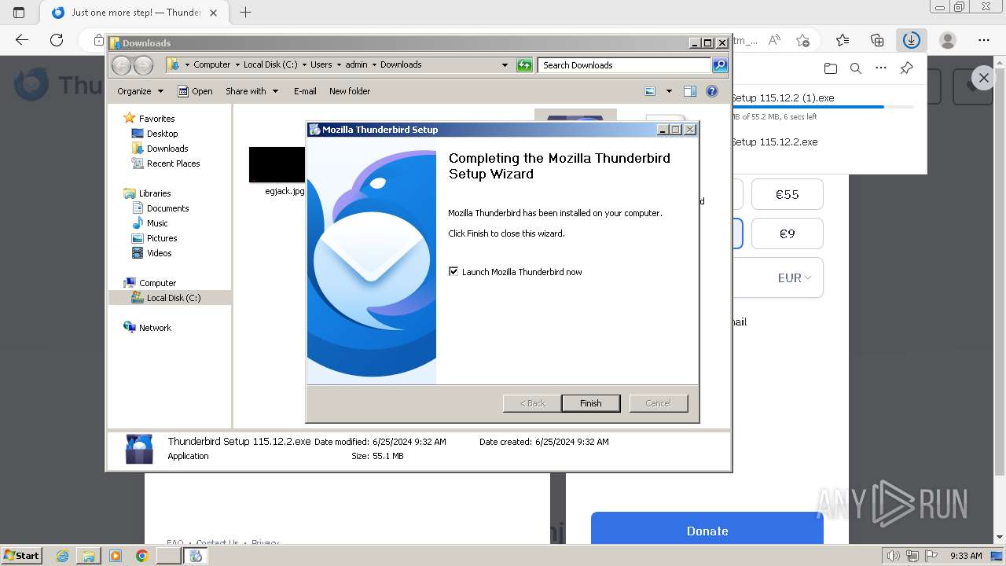Viewport: 1006px width, 566px height.
Task: Click the Explorer search magnifier icon
Action: pyautogui.click(x=720, y=65)
